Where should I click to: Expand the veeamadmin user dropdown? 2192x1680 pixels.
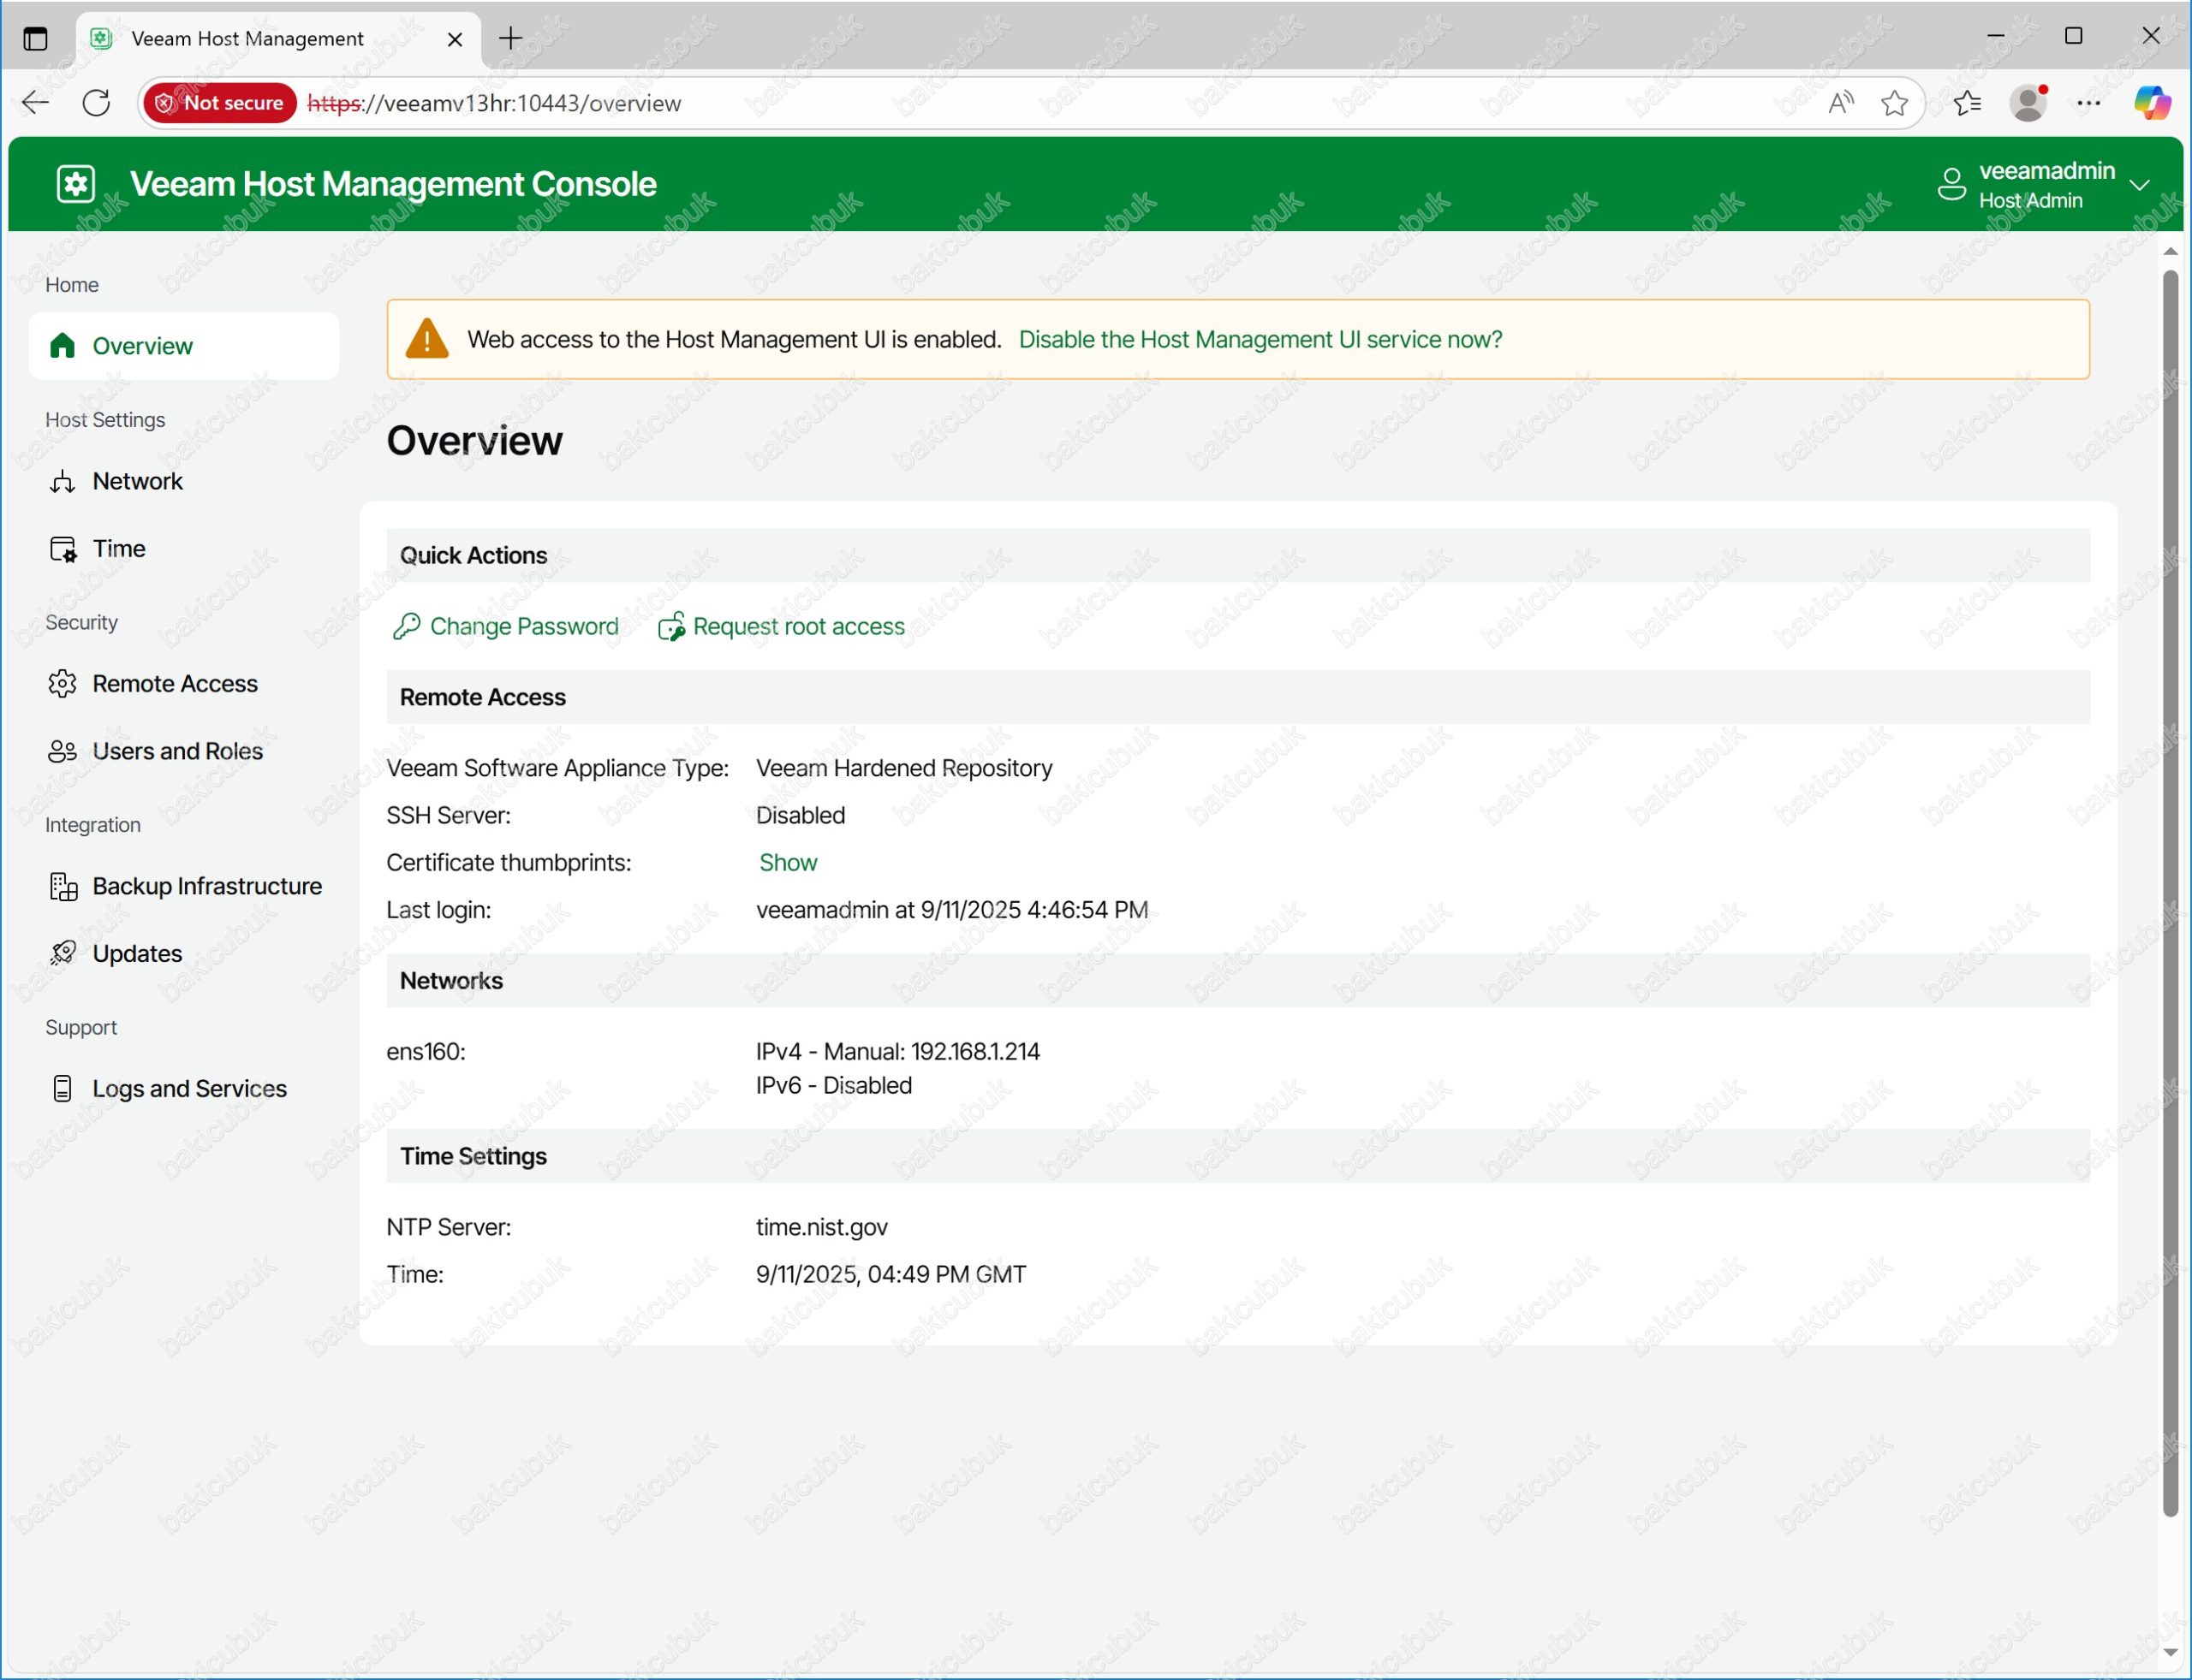[x=2139, y=185]
